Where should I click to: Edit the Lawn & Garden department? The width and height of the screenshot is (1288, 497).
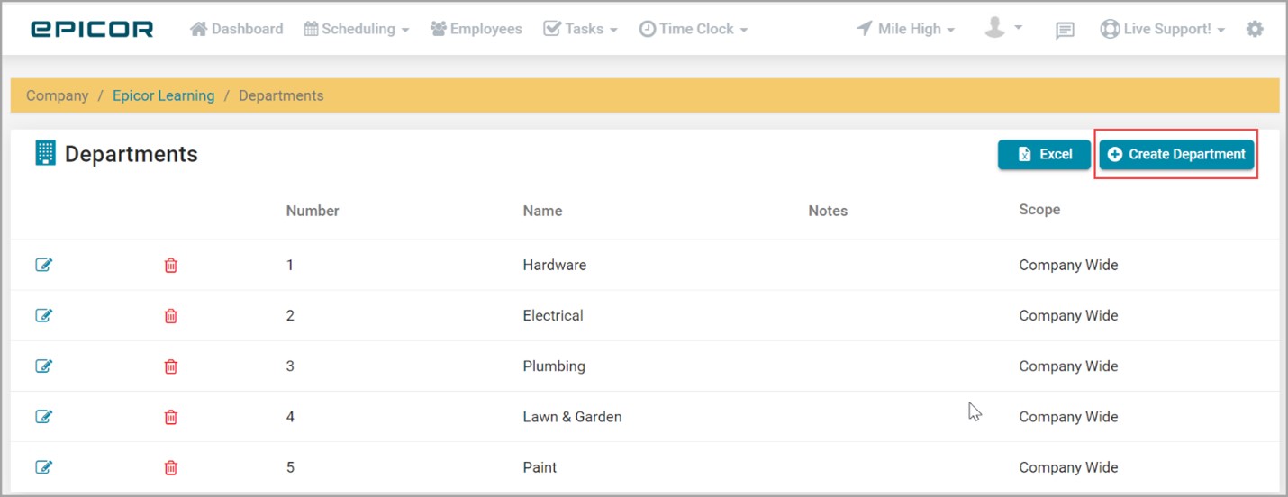point(43,416)
